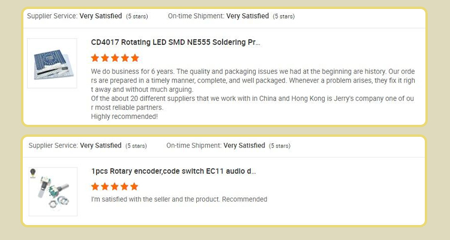Click the second star of the CD4017 review rating
The image size is (450, 240).
click(x=105, y=58)
